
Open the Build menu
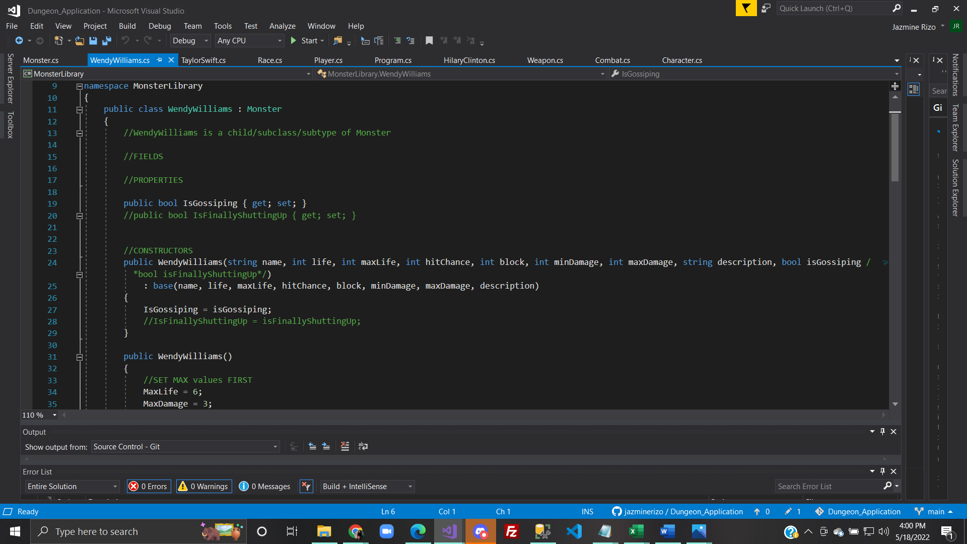(x=127, y=26)
